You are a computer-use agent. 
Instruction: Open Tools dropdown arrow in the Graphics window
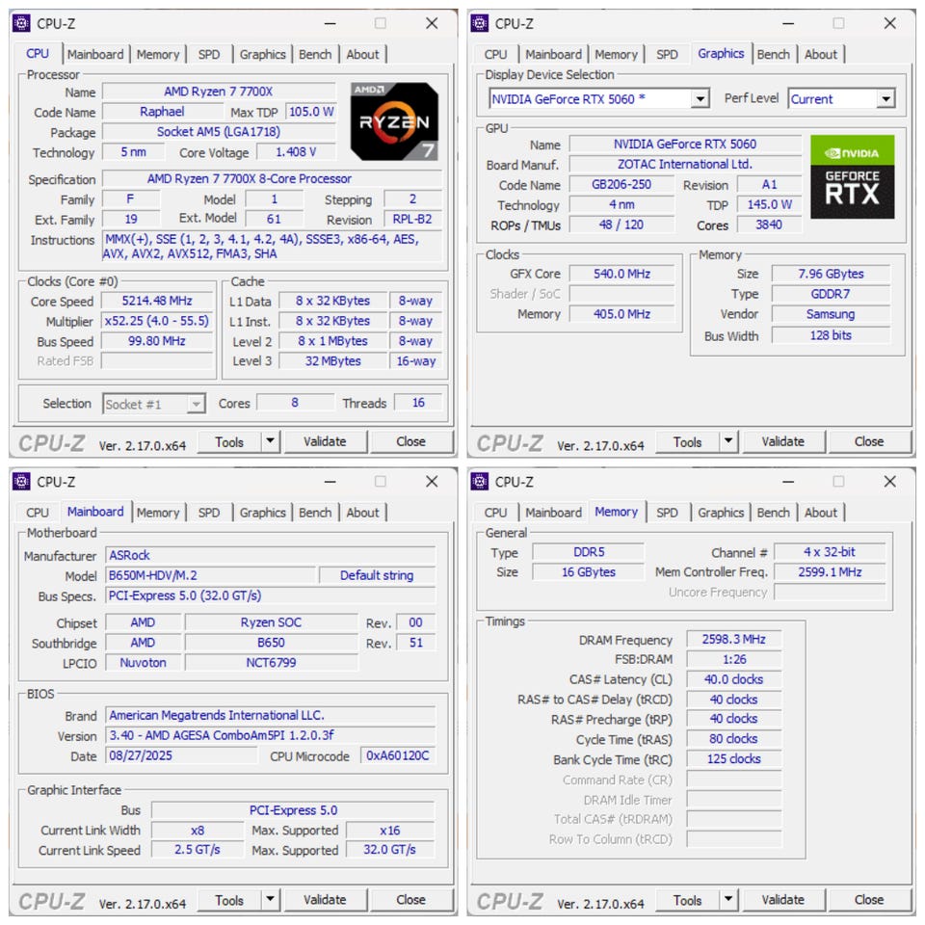click(x=728, y=441)
